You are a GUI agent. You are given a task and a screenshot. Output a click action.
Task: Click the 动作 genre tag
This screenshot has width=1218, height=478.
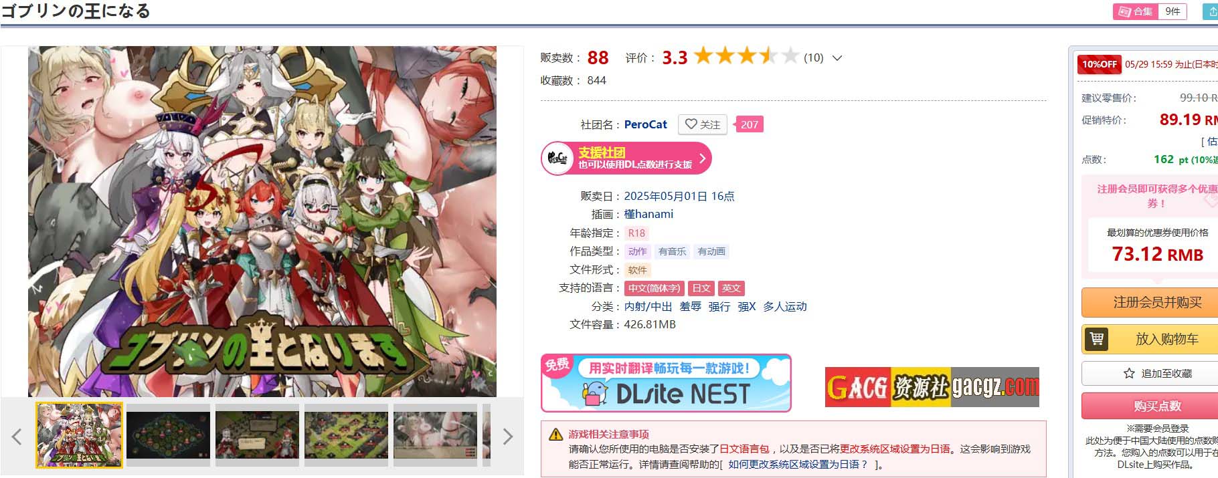click(x=637, y=251)
